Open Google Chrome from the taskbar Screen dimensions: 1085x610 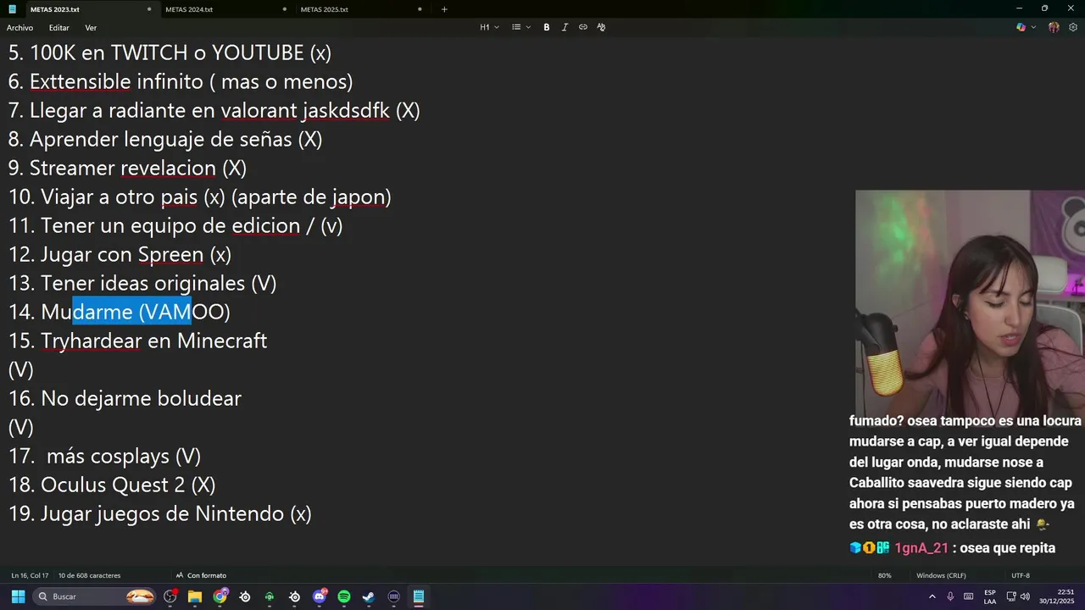[220, 596]
